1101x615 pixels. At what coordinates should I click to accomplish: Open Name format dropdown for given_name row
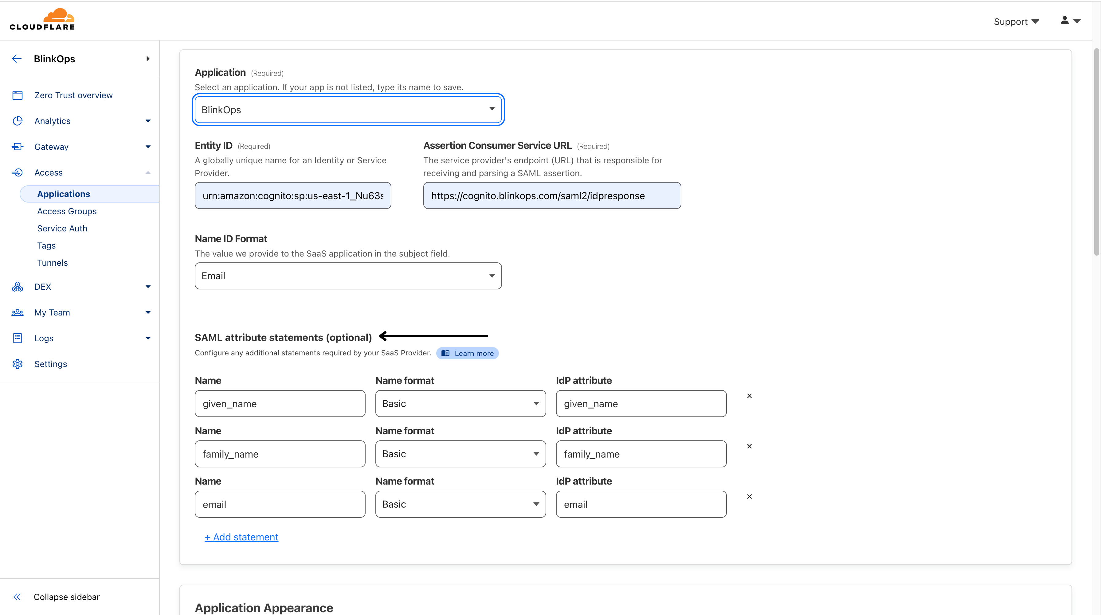461,404
